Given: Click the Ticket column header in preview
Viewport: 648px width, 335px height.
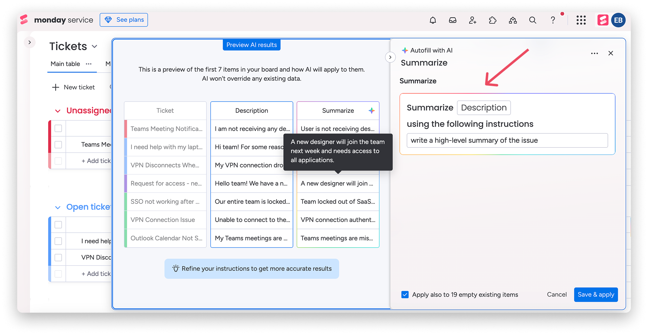Looking at the screenshot, I should coord(165,111).
